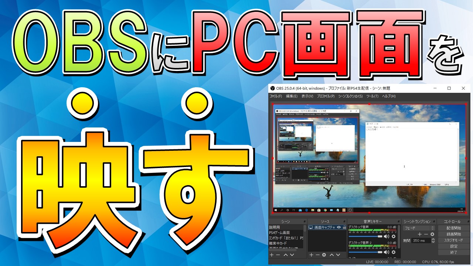473x266 pixels.
Task: Click the Notepad window shown in the preview
Action: 413,153
